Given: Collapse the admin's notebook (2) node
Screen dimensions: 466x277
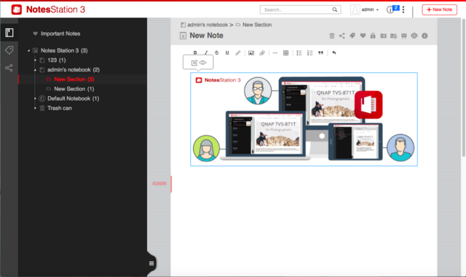Looking at the screenshot, I should pyautogui.click(x=35, y=70).
